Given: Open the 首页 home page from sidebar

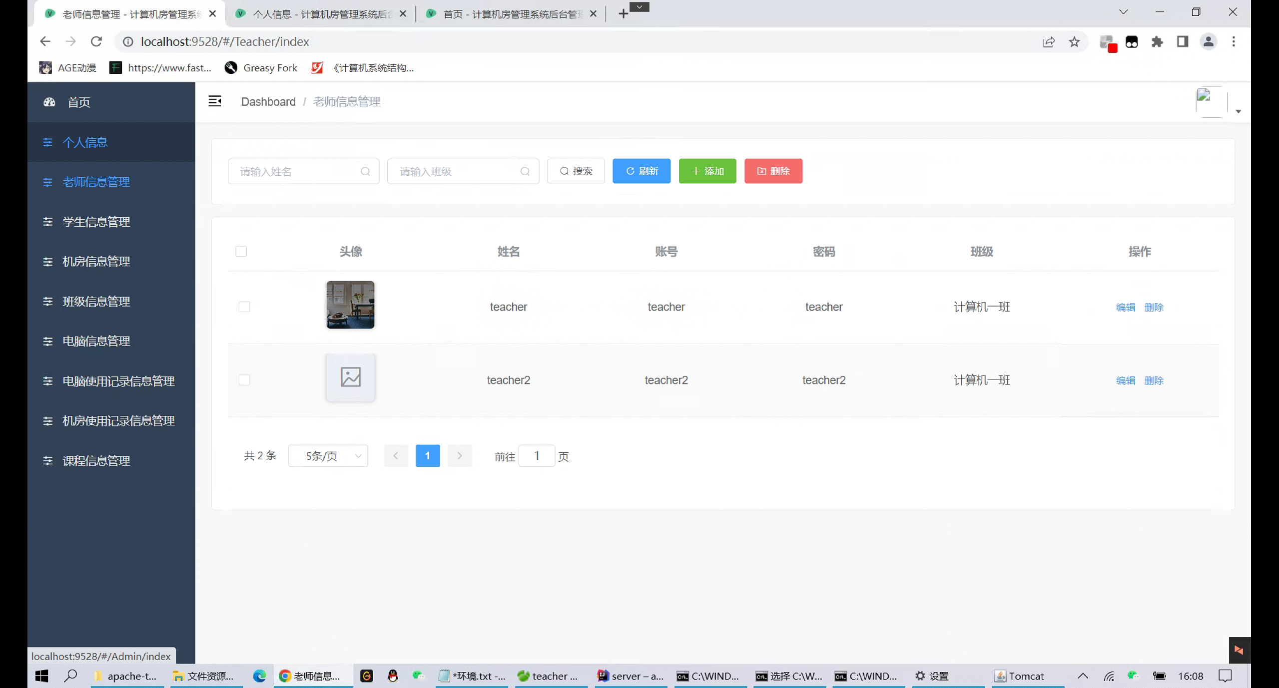Looking at the screenshot, I should click(78, 102).
